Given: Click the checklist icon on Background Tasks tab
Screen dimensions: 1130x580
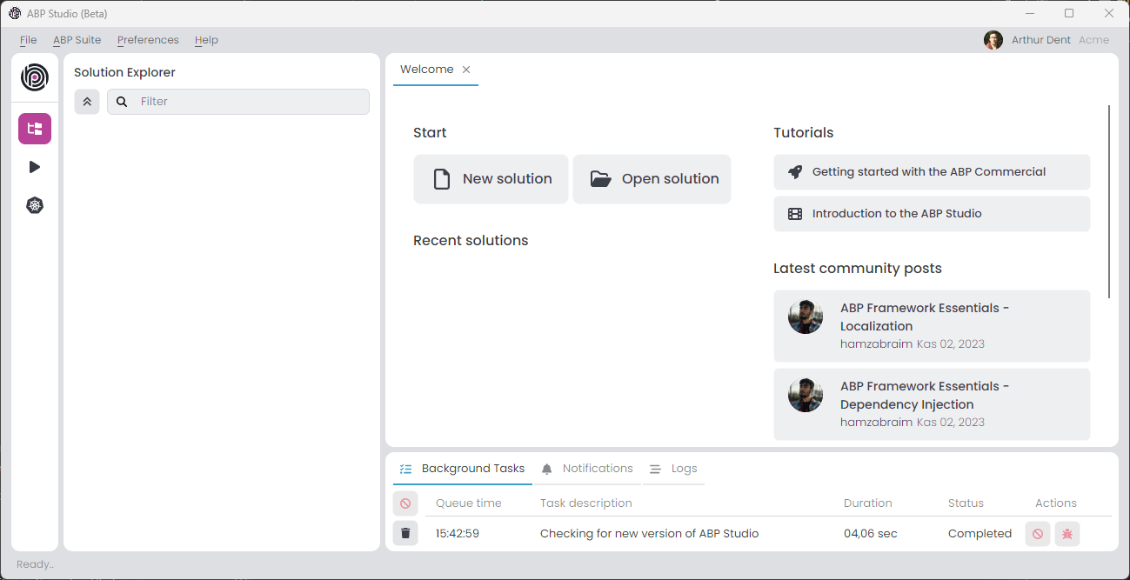Looking at the screenshot, I should tap(405, 469).
